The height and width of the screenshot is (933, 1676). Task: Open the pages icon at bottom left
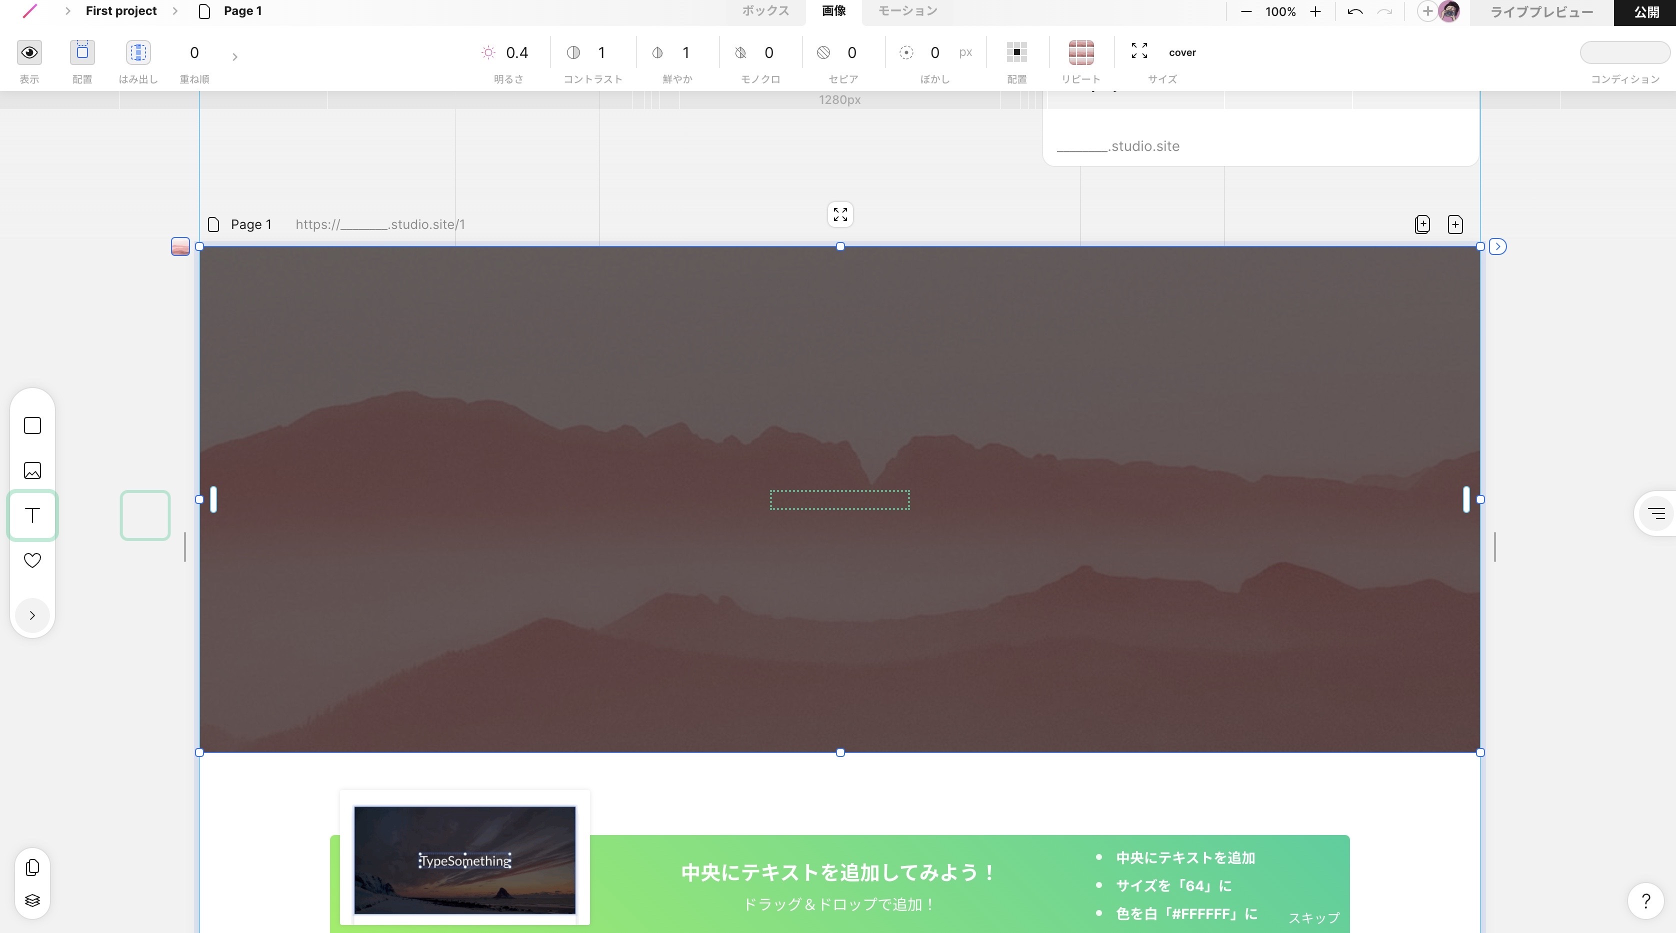[32, 867]
